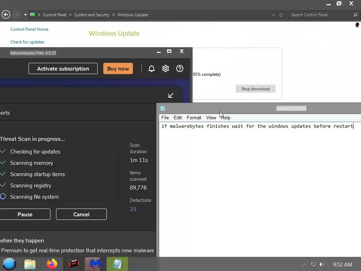Click Windows Update breadcrumb
This screenshot has width=361, height=271.
pyautogui.click(x=133, y=15)
